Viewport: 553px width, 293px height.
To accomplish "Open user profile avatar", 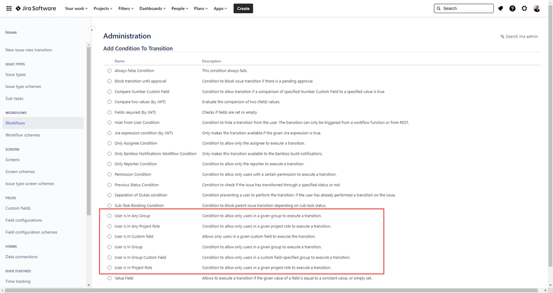I will tap(537, 8).
